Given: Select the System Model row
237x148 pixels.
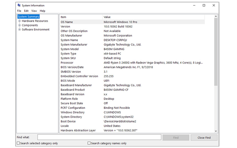Looking at the screenshot, I should (x=132, y=49).
